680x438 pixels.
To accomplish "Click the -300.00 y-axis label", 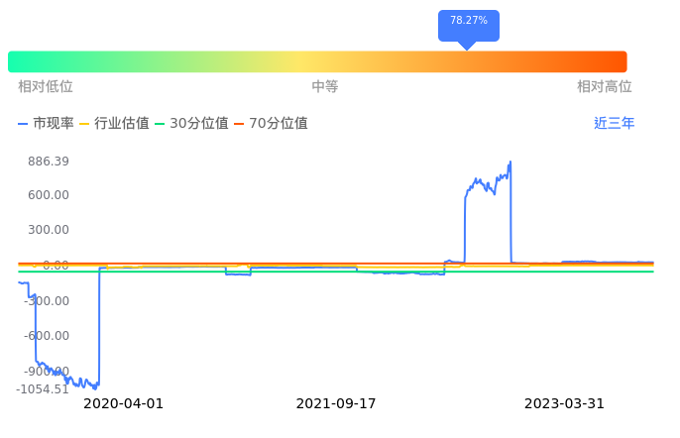I will 46,300.
